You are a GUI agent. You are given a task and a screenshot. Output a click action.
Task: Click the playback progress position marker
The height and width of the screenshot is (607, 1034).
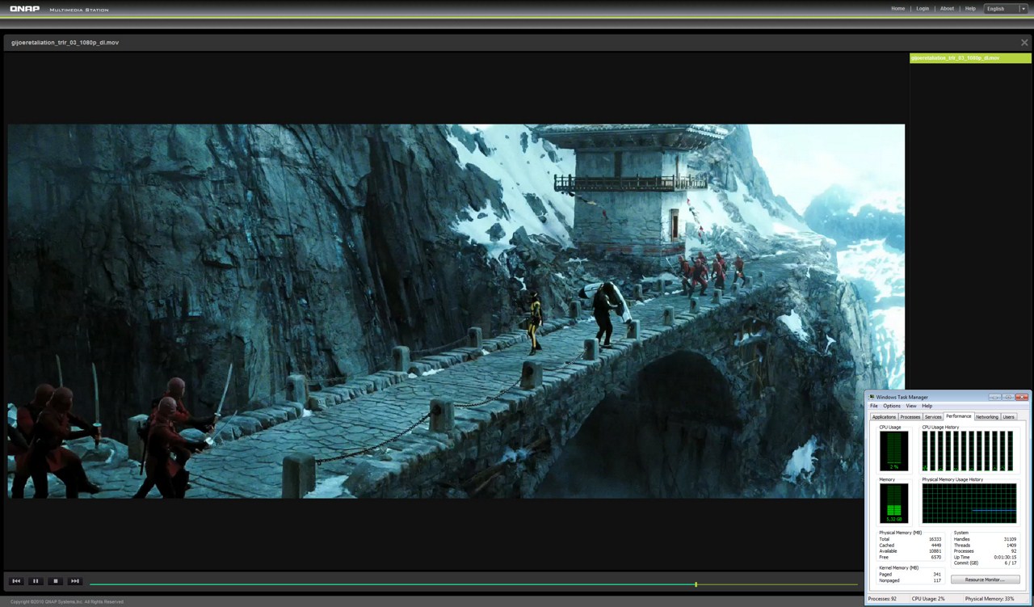click(x=696, y=584)
